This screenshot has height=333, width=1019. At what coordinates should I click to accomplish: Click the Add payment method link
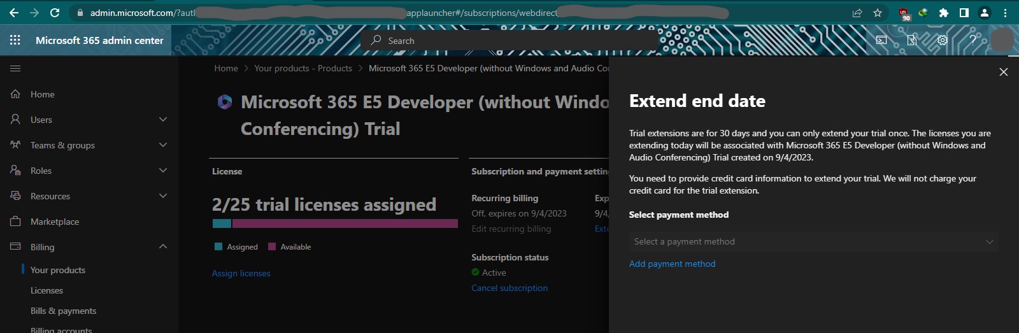pos(672,264)
